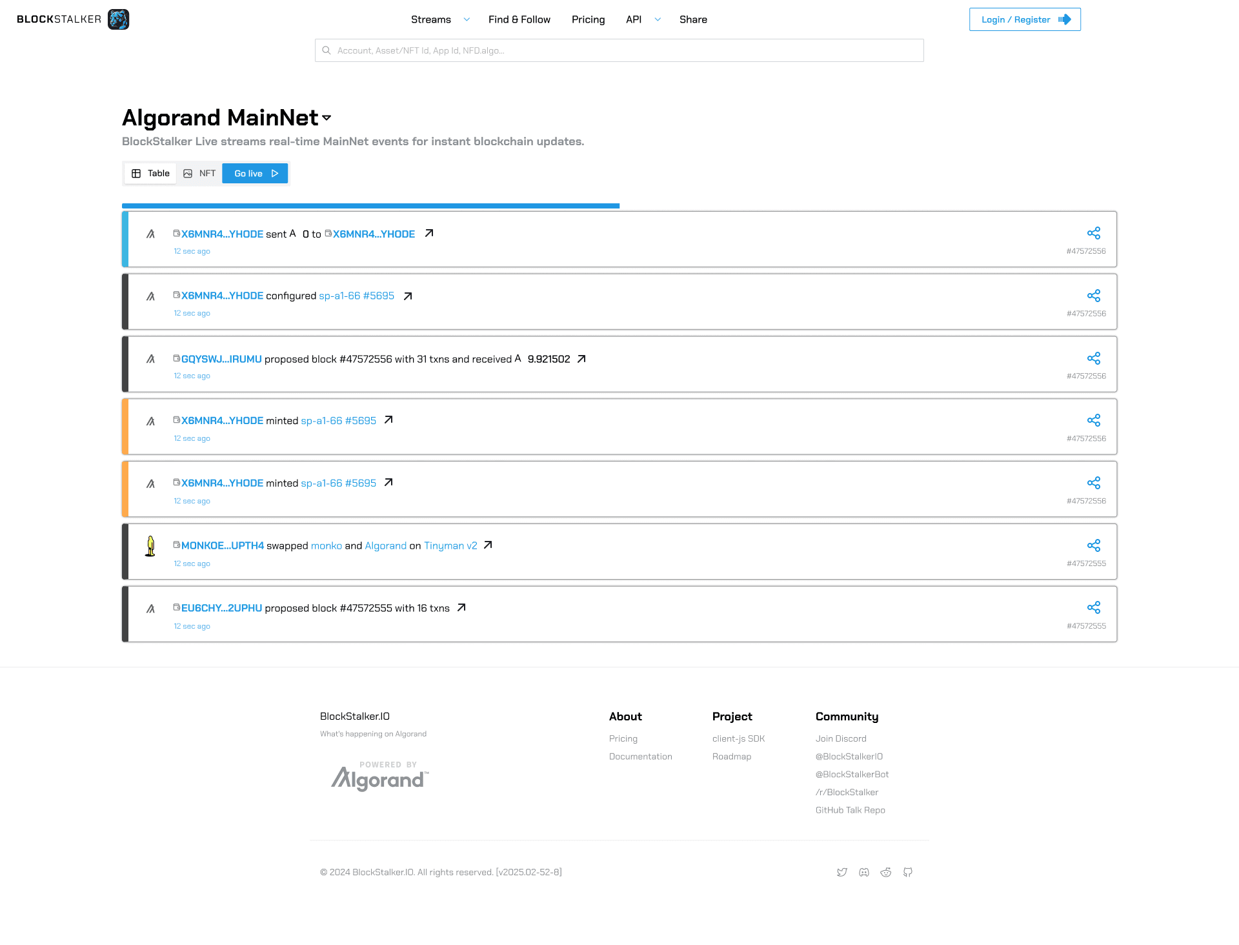Click Algorand icon in GQYSWJ...IRUMU row
This screenshot has height=945, width=1239.
pos(150,359)
